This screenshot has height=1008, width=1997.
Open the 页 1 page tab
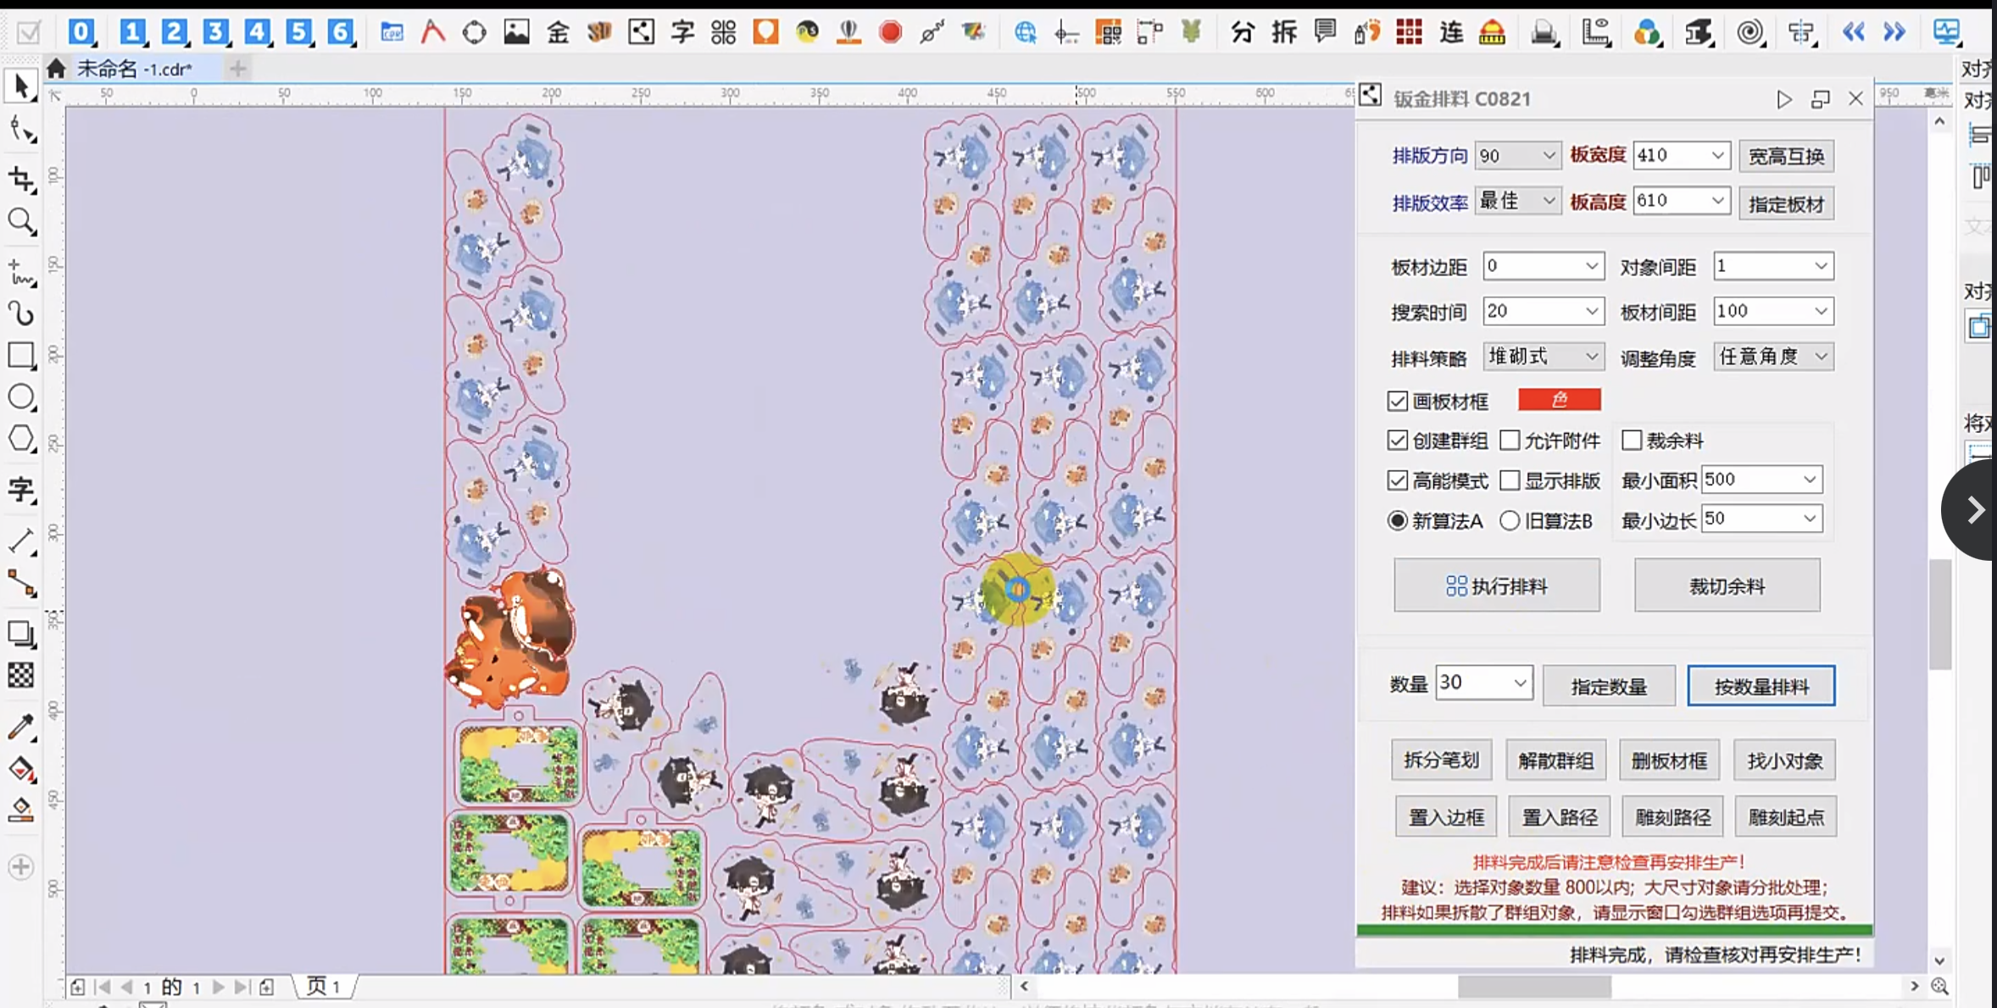[x=324, y=986]
